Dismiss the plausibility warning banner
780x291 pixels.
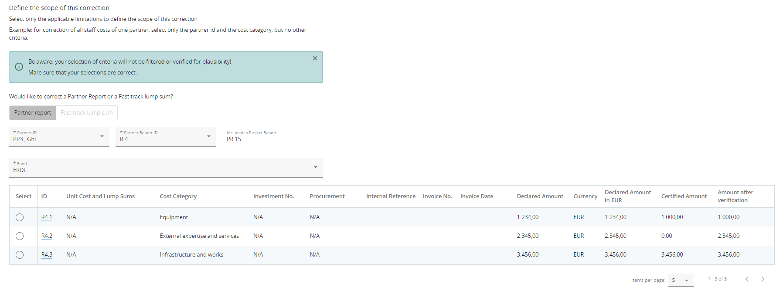315,58
